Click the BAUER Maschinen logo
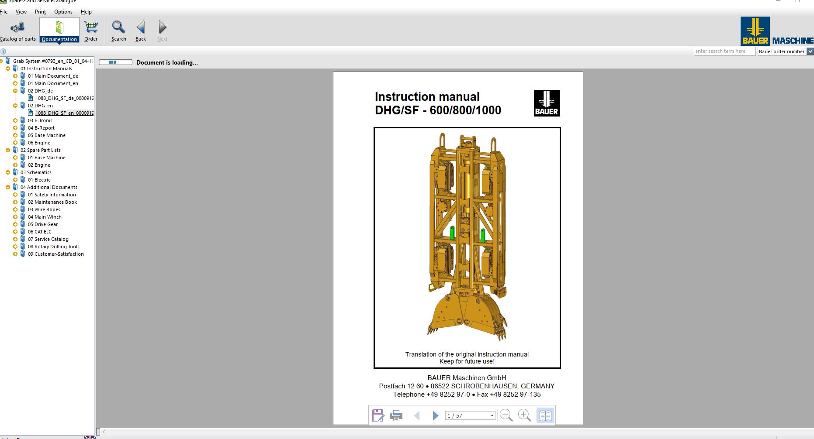The width and height of the screenshot is (814, 439). tap(777, 31)
